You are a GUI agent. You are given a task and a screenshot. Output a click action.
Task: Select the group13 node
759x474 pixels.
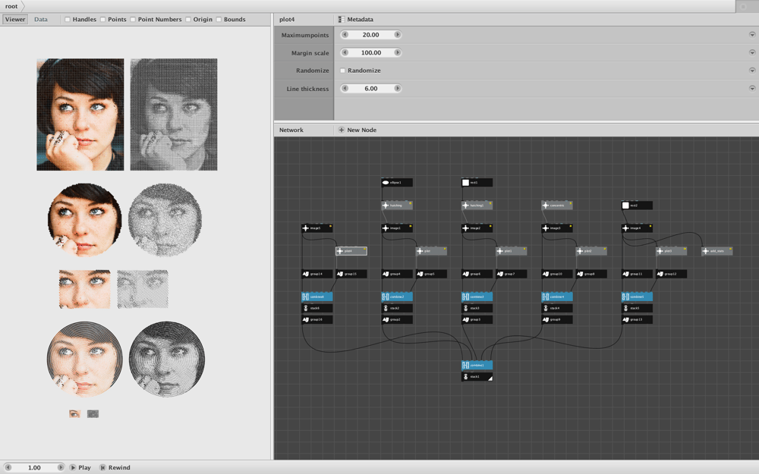point(637,320)
